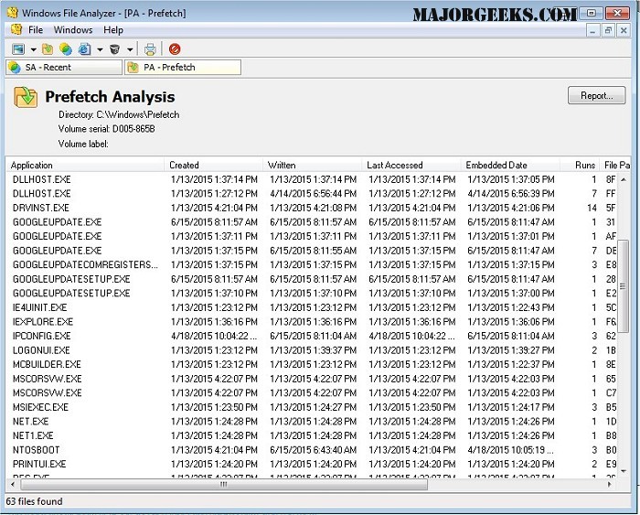Sort by the Runs column header
640x515 pixels.
580,165
